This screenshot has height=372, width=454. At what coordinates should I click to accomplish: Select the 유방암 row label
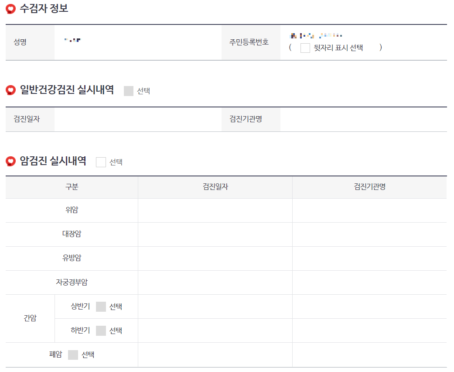[x=71, y=258]
